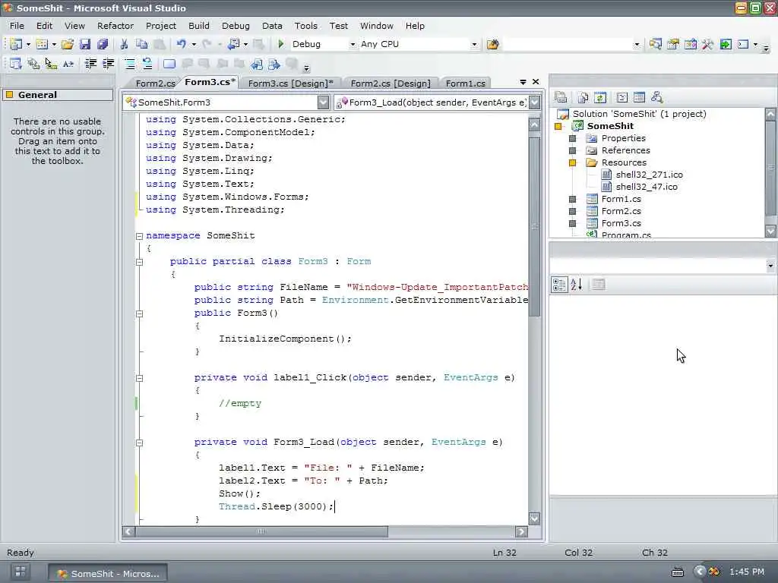Click the Add New Item toolbar icon
This screenshot has width=778, height=583.
click(x=43, y=44)
